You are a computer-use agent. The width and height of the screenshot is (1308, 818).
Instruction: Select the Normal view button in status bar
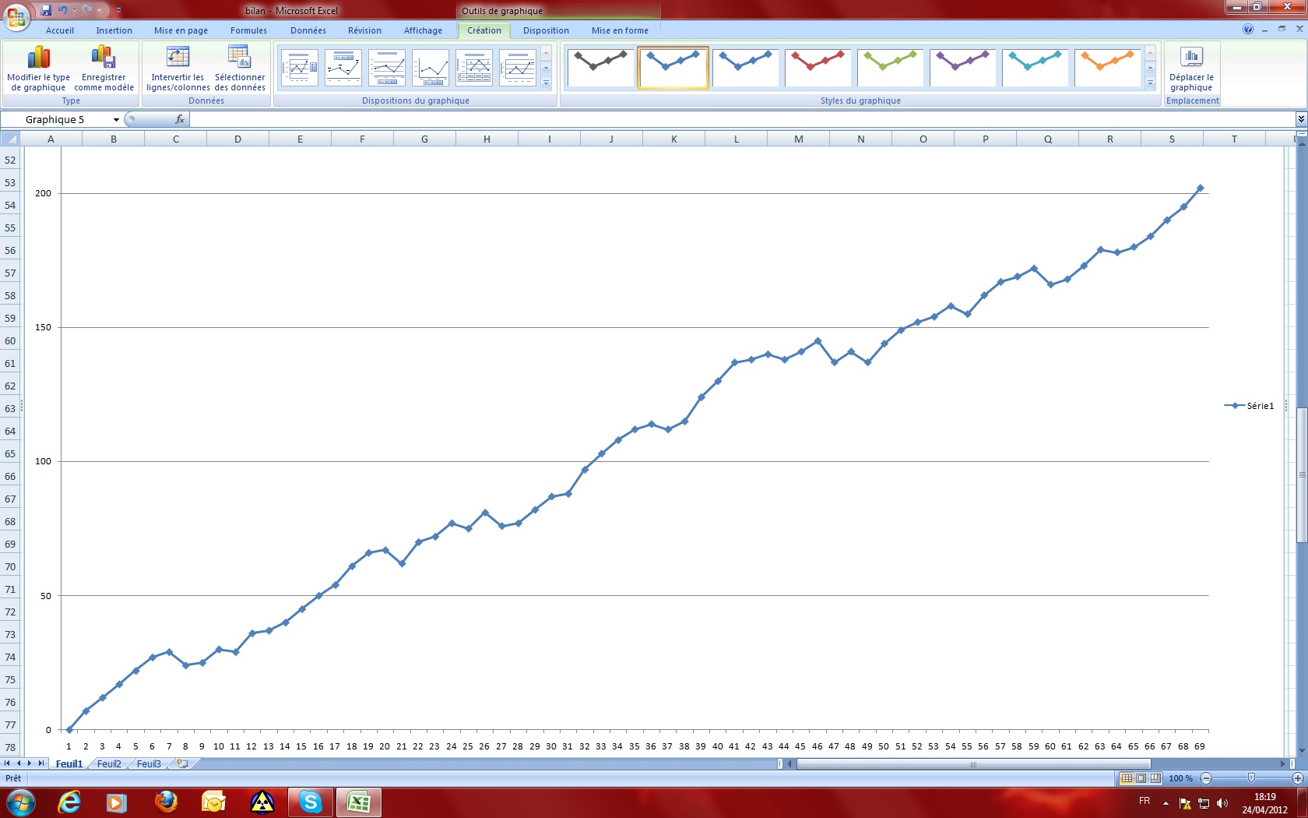(1127, 778)
